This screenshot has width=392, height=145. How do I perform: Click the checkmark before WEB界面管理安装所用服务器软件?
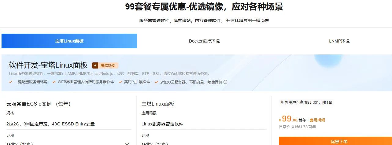(54, 82)
